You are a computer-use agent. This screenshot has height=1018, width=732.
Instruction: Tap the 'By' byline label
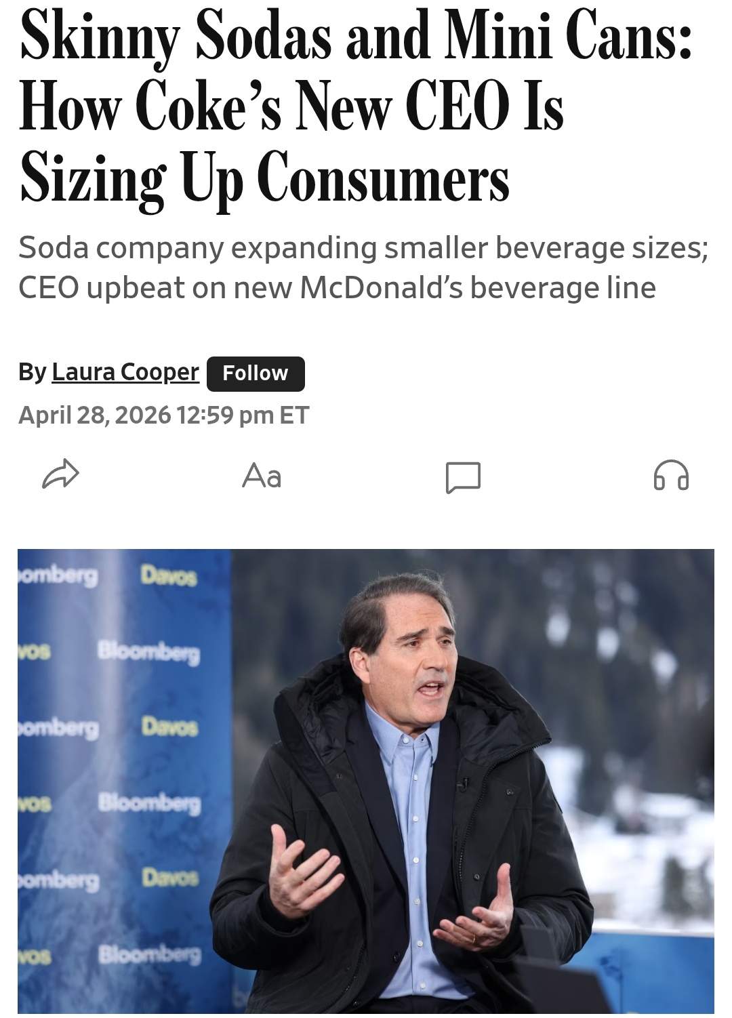click(33, 372)
